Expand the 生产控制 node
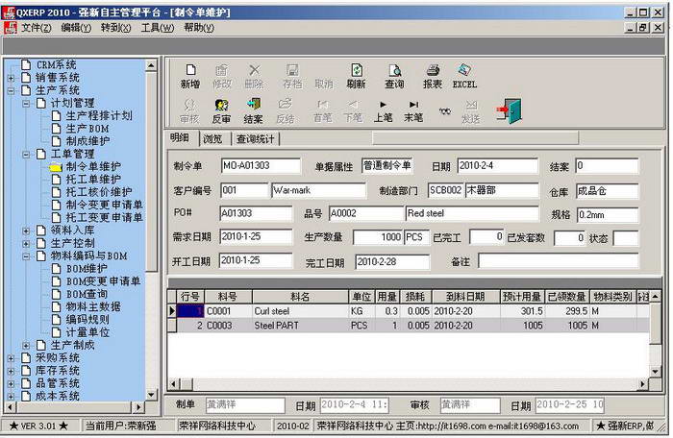 tap(26, 244)
